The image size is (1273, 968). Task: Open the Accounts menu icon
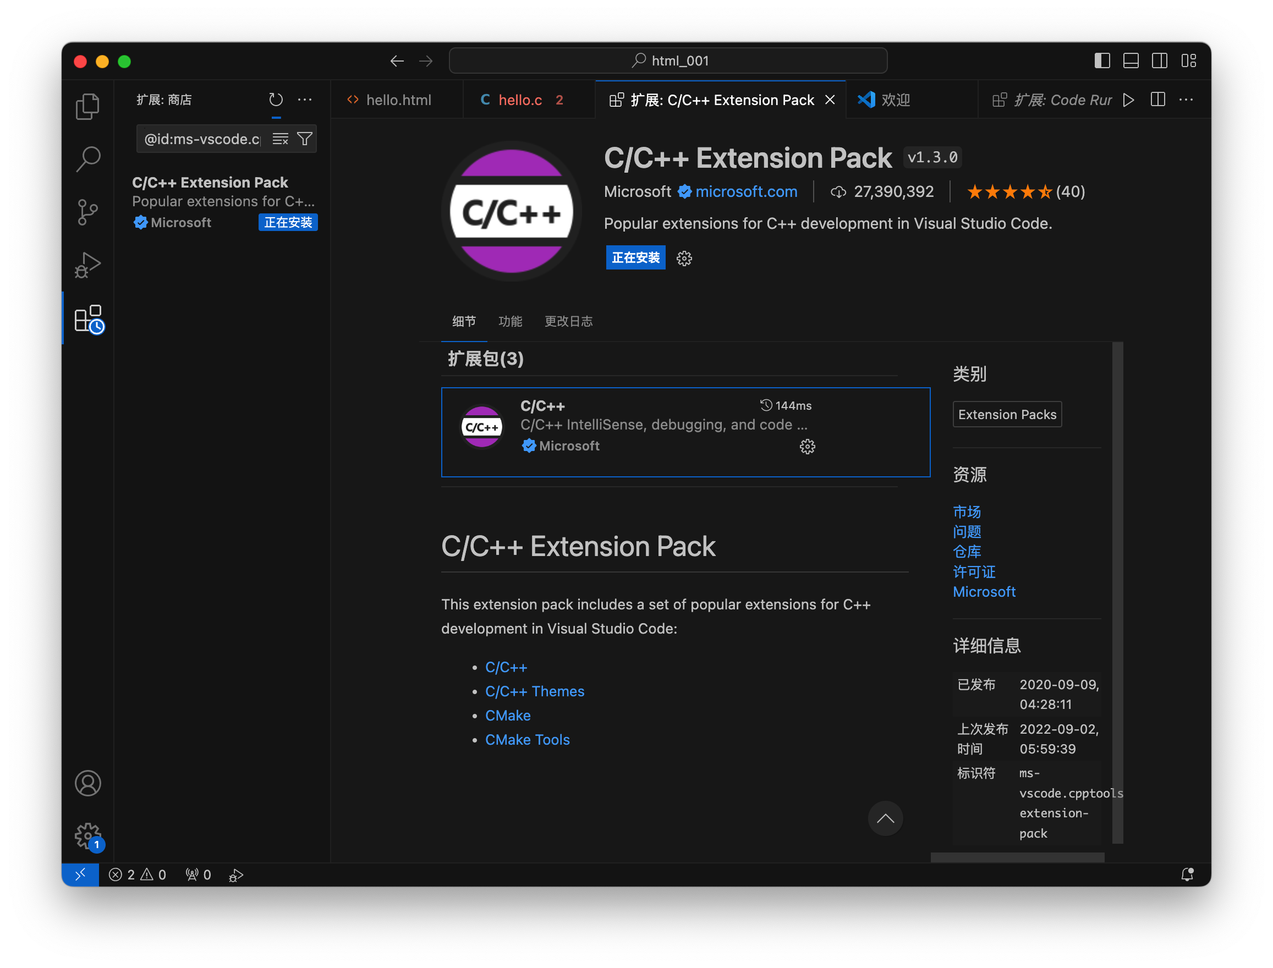(x=87, y=783)
